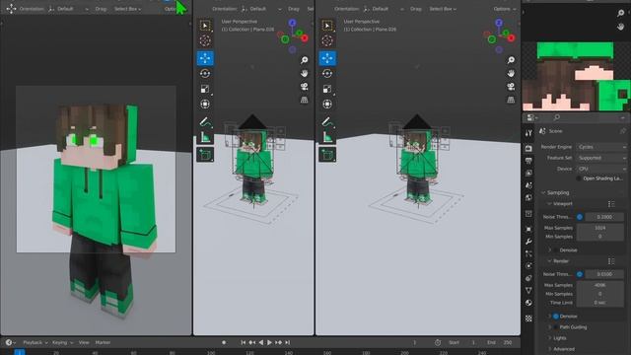Open the Feature Set Supported dropdown

pos(601,158)
